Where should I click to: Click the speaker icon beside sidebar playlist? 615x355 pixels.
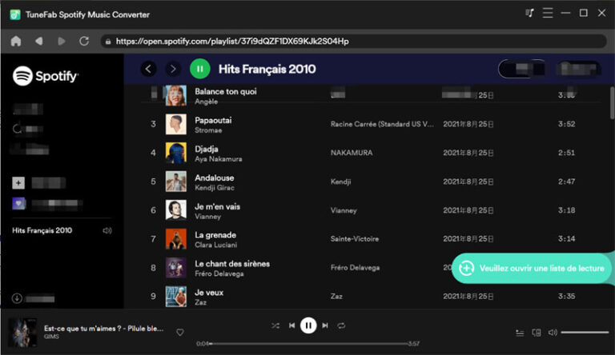pos(107,230)
